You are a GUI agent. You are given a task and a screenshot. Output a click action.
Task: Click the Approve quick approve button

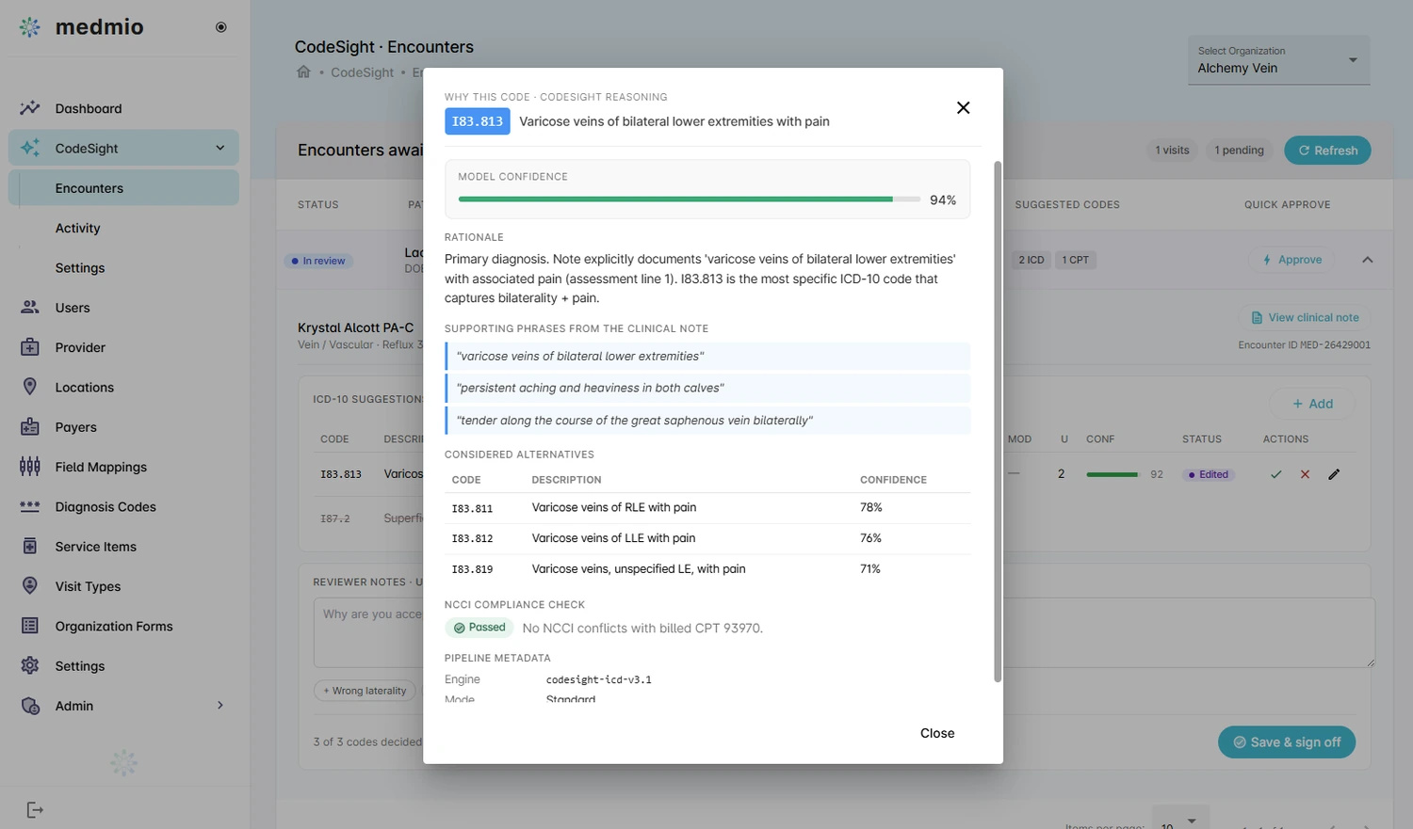click(1291, 260)
